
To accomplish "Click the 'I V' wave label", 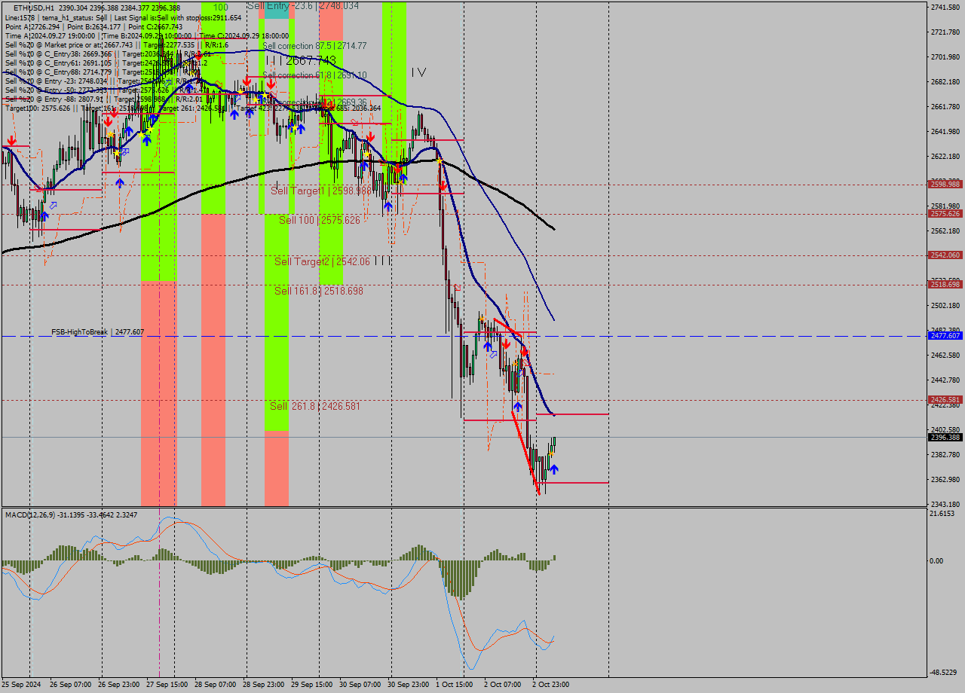I will 418,72.
